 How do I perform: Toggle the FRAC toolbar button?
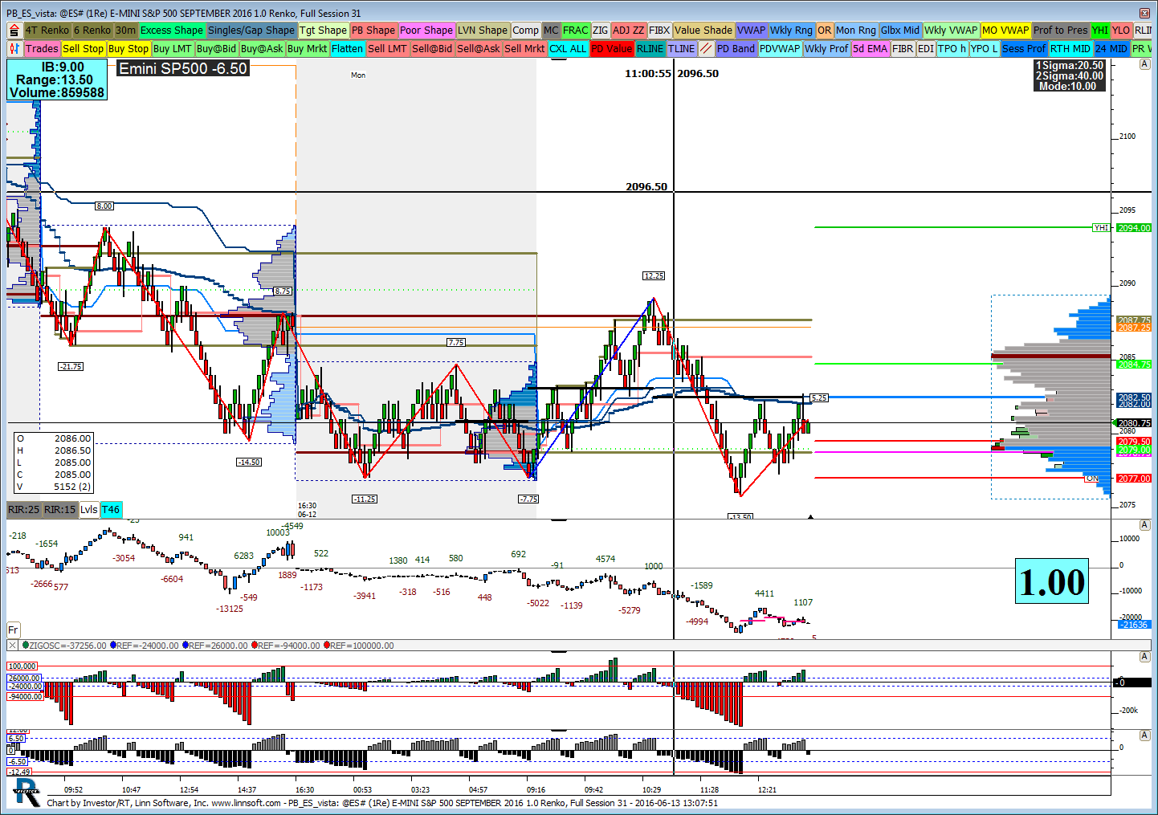coord(576,31)
